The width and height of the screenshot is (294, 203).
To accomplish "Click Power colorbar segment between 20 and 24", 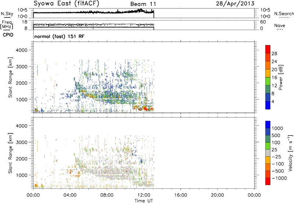I will click(x=268, y=65).
